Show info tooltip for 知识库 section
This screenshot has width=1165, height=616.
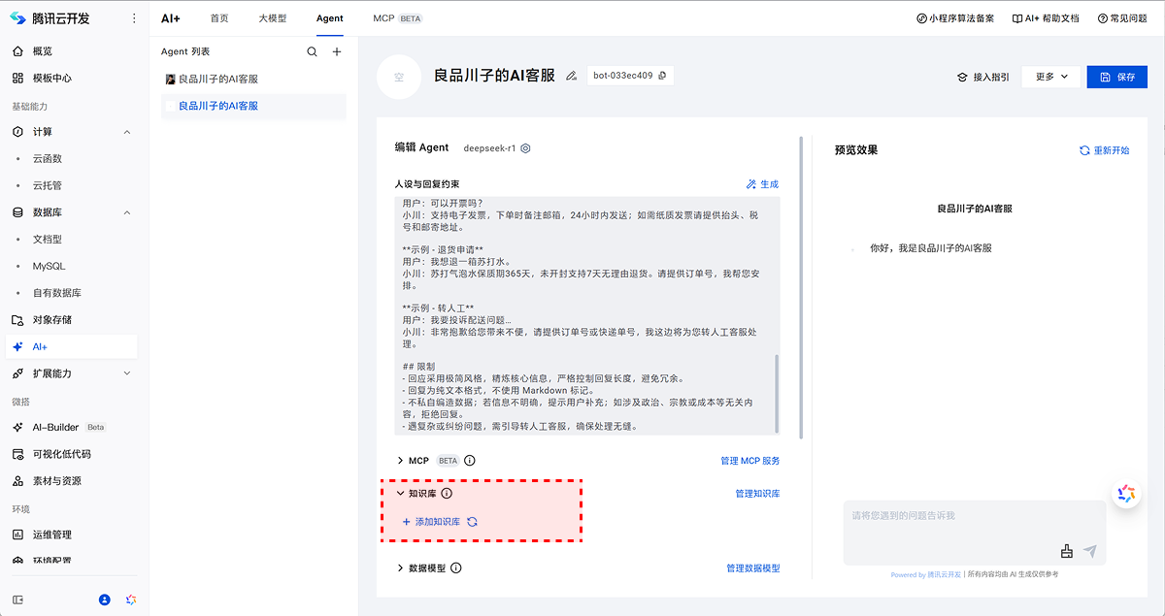pyautogui.click(x=447, y=494)
